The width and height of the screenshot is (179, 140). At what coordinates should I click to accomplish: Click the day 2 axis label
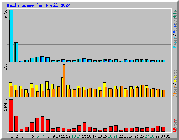click(17, 136)
